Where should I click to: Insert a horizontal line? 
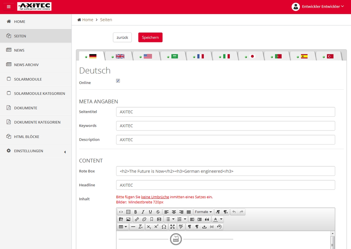133,227
